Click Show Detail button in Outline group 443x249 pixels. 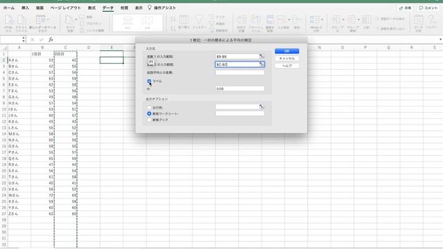pyautogui.click(x=390, y=19)
